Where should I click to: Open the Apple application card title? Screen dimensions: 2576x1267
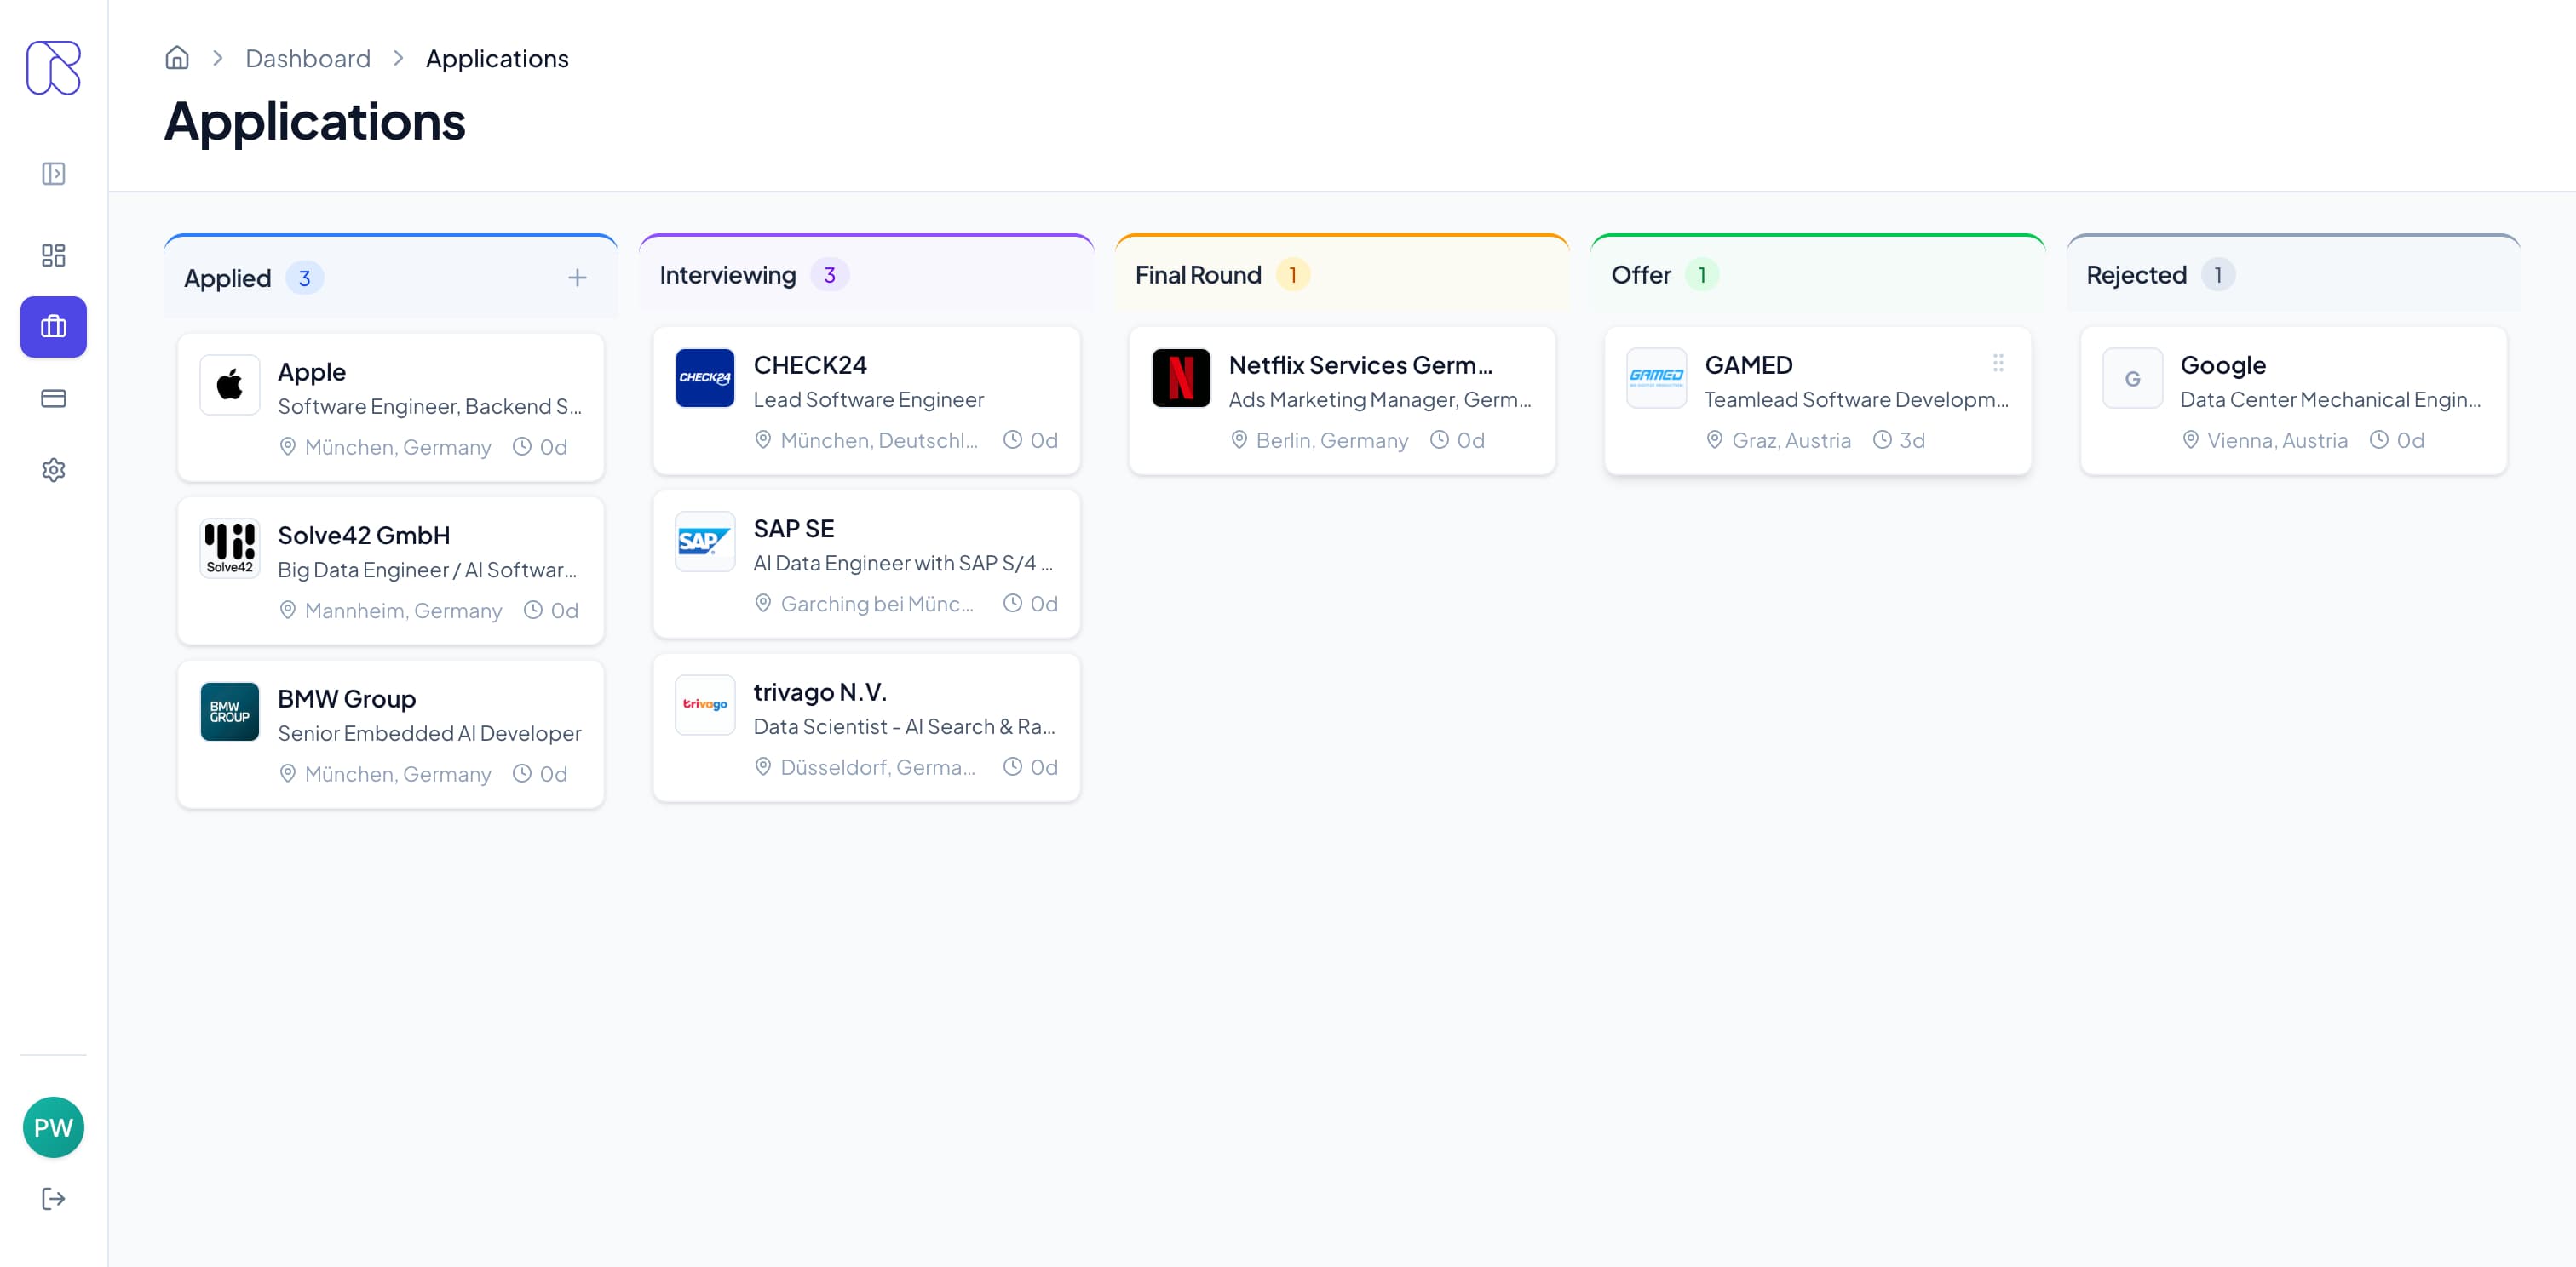point(312,372)
